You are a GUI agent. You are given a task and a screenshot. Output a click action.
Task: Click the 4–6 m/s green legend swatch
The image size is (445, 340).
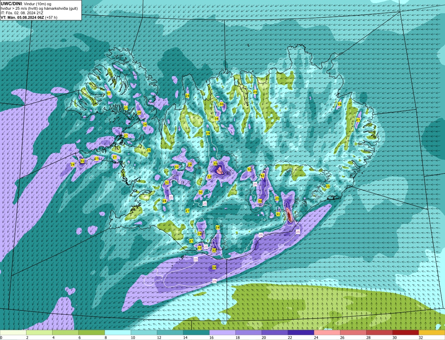[65, 333]
